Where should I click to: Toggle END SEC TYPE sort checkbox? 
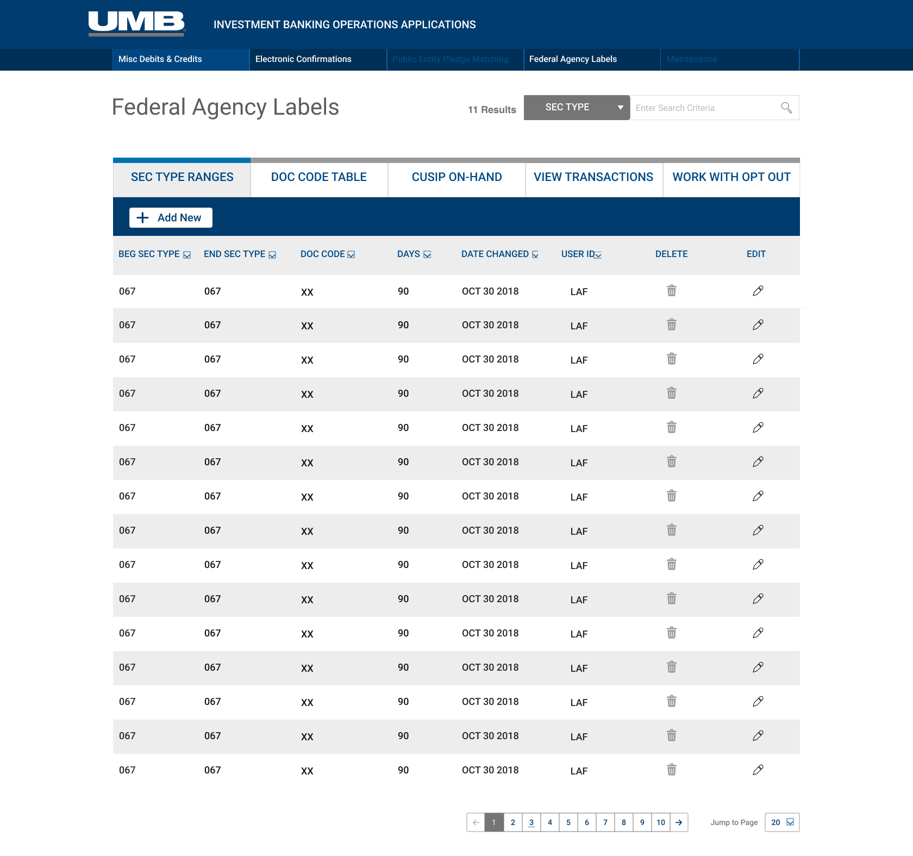[x=272, y=255]
